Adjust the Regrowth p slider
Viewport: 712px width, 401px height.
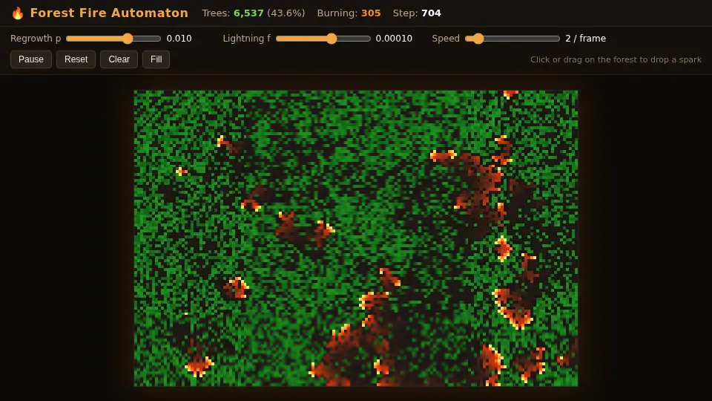click(x=113, y=39)
